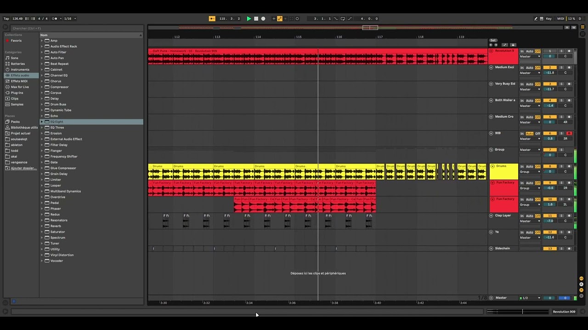This screenshot has height=330, width=588.
Task: Click the Tap tempo button
Action: 6,19
